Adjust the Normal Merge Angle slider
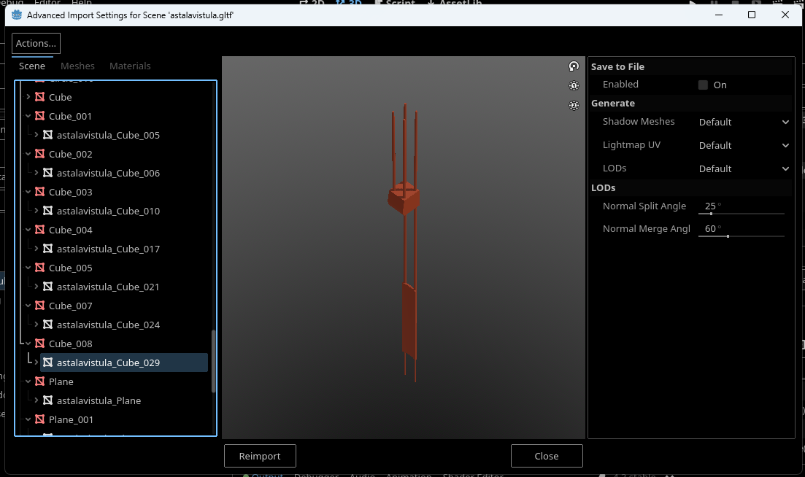 pos(742,236)
